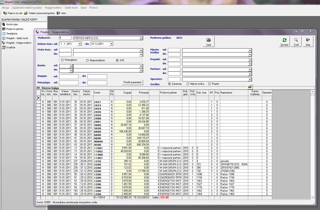
Task: Expand Konto od code dropdown
Action: tap(71, 66)
